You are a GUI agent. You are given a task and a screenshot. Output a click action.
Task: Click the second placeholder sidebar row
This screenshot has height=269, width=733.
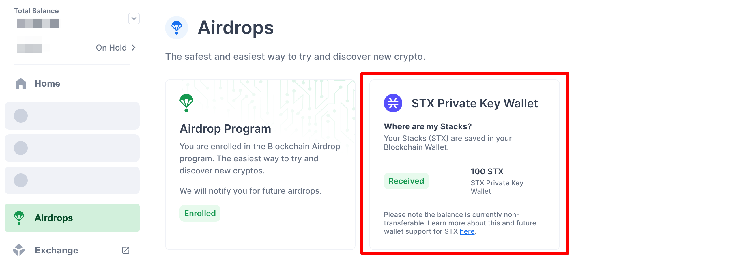point(72,148)
